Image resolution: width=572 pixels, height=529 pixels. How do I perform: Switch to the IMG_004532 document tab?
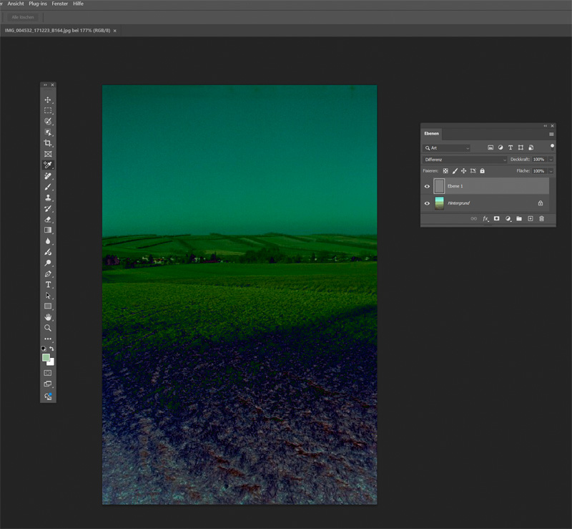pos(58,31)
